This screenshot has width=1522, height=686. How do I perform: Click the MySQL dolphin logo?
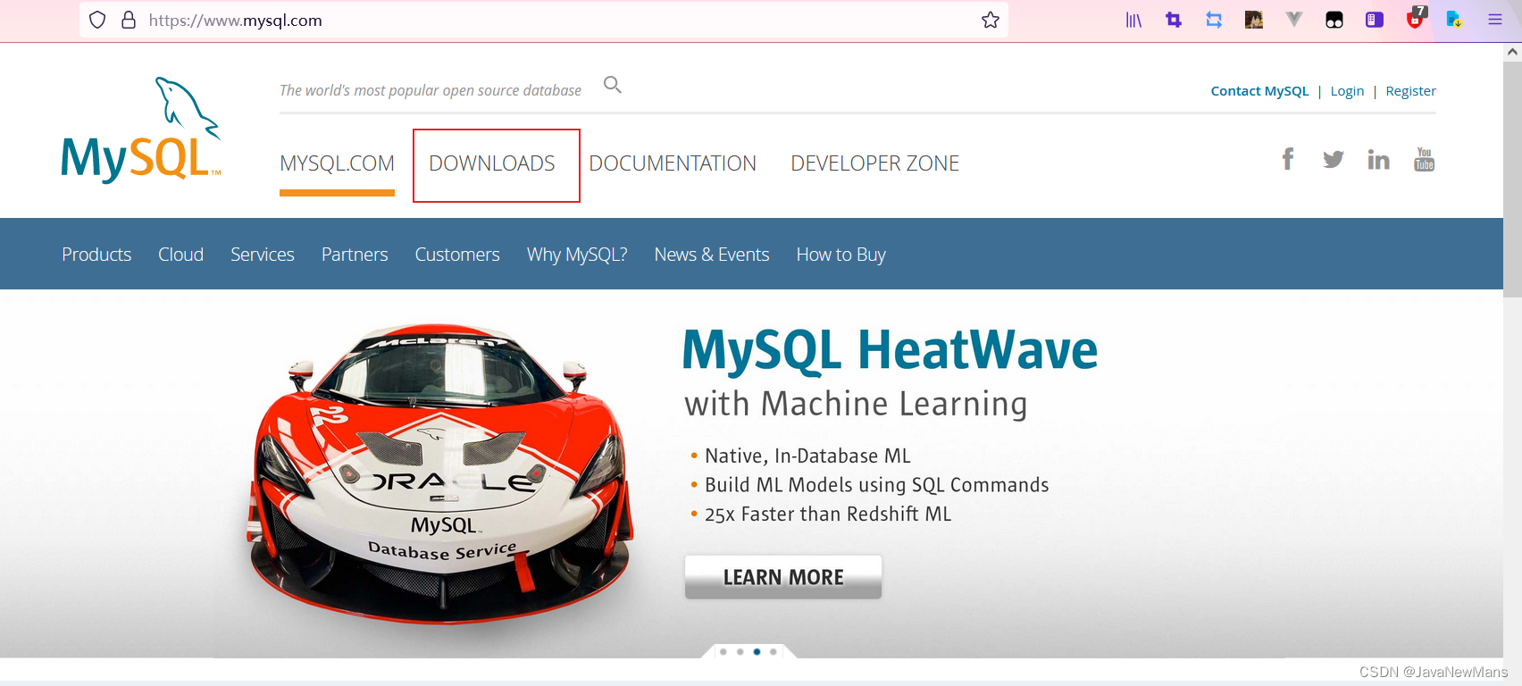(x=141, y=130)
